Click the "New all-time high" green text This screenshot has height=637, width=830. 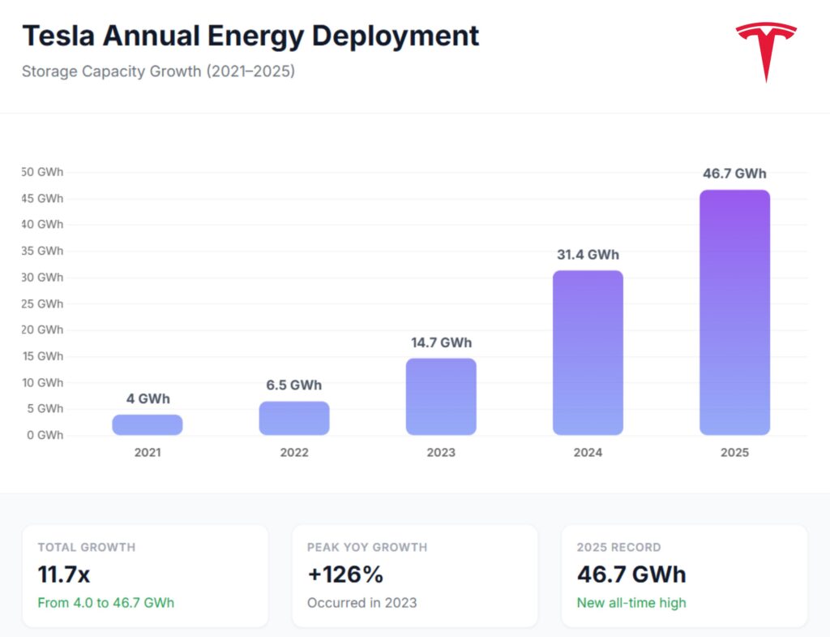[631, 603]
